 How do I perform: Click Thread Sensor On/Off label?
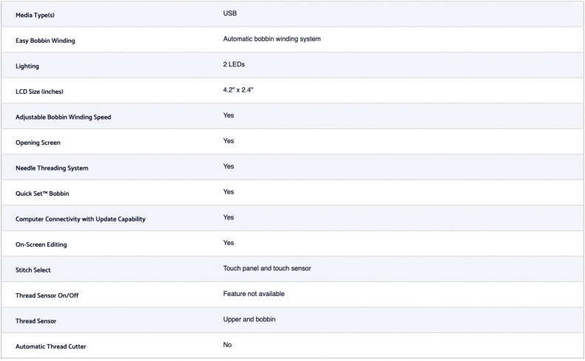(47, 295)
